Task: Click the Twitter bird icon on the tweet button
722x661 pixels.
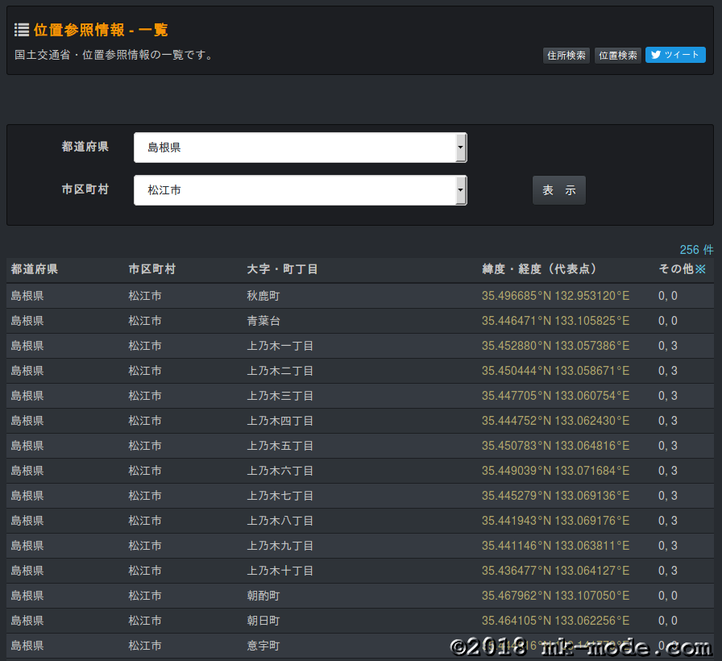Action: tap(656, 55)
